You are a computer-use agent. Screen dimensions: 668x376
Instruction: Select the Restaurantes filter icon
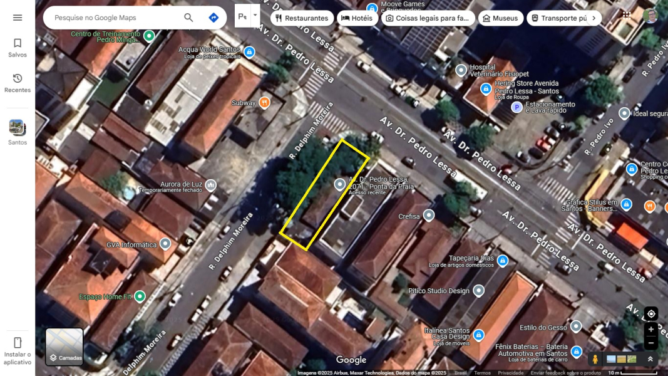pyautogui.click(x=278, y=18)
